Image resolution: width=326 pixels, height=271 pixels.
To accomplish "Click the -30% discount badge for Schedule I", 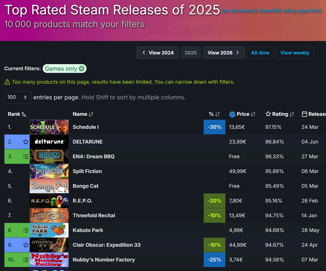I will pos(215,127).
